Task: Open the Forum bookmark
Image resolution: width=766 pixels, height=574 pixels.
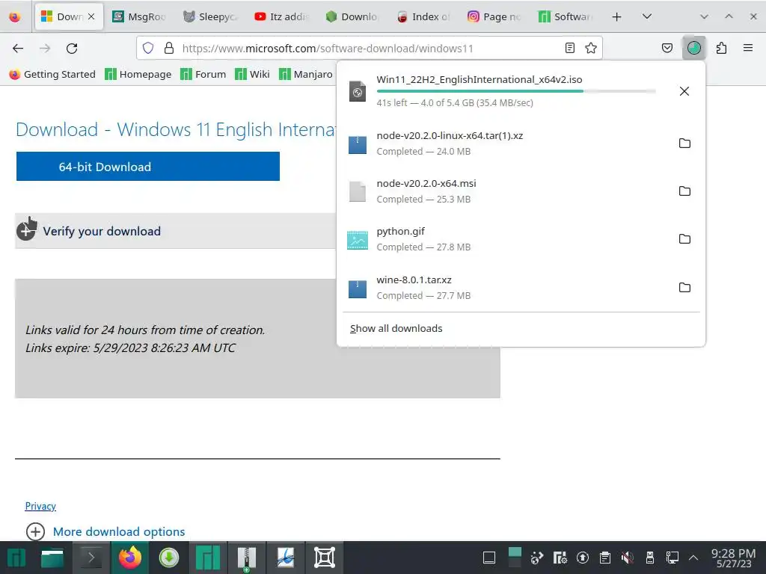Action: 203,74
